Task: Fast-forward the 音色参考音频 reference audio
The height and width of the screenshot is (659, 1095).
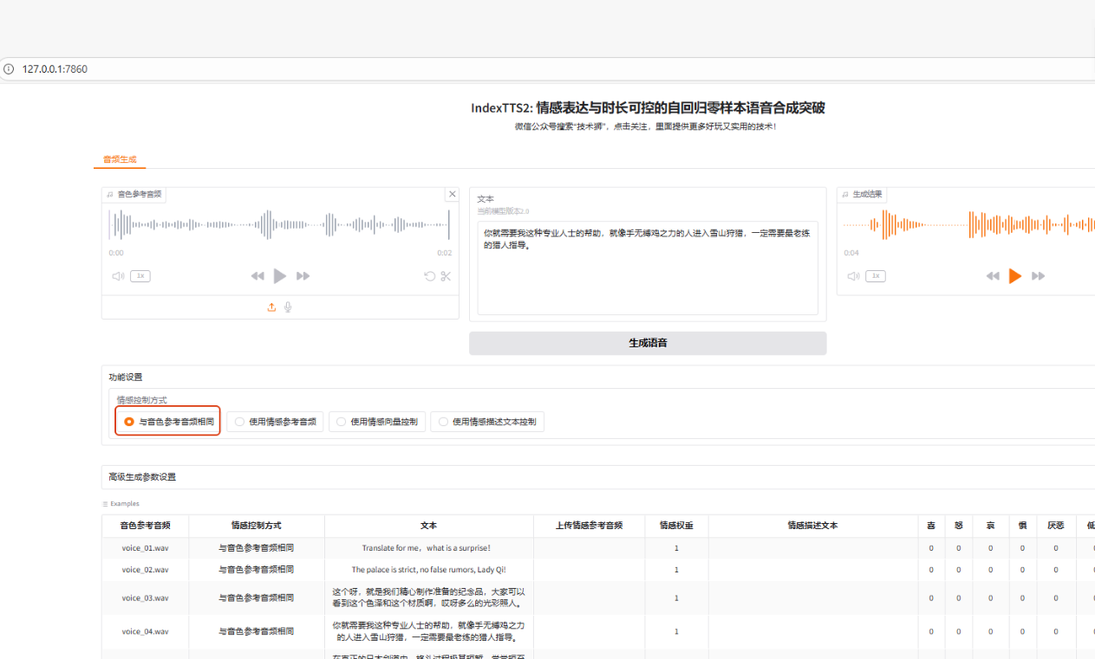Action: pyautogui.click(x=303, y=276)
